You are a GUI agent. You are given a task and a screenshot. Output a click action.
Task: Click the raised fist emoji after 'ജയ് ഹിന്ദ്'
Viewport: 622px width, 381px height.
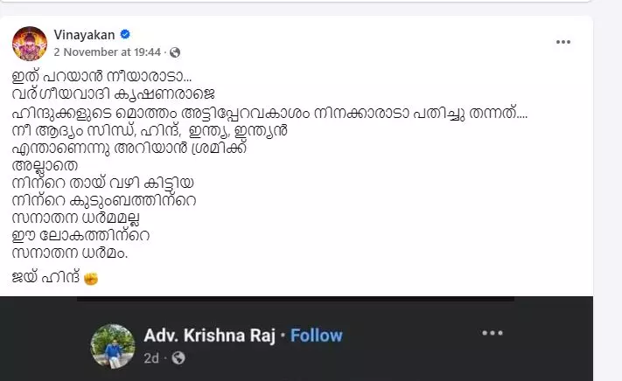point(90,279)
